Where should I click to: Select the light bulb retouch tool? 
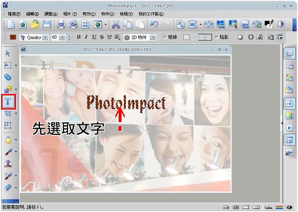pos(8,140)
